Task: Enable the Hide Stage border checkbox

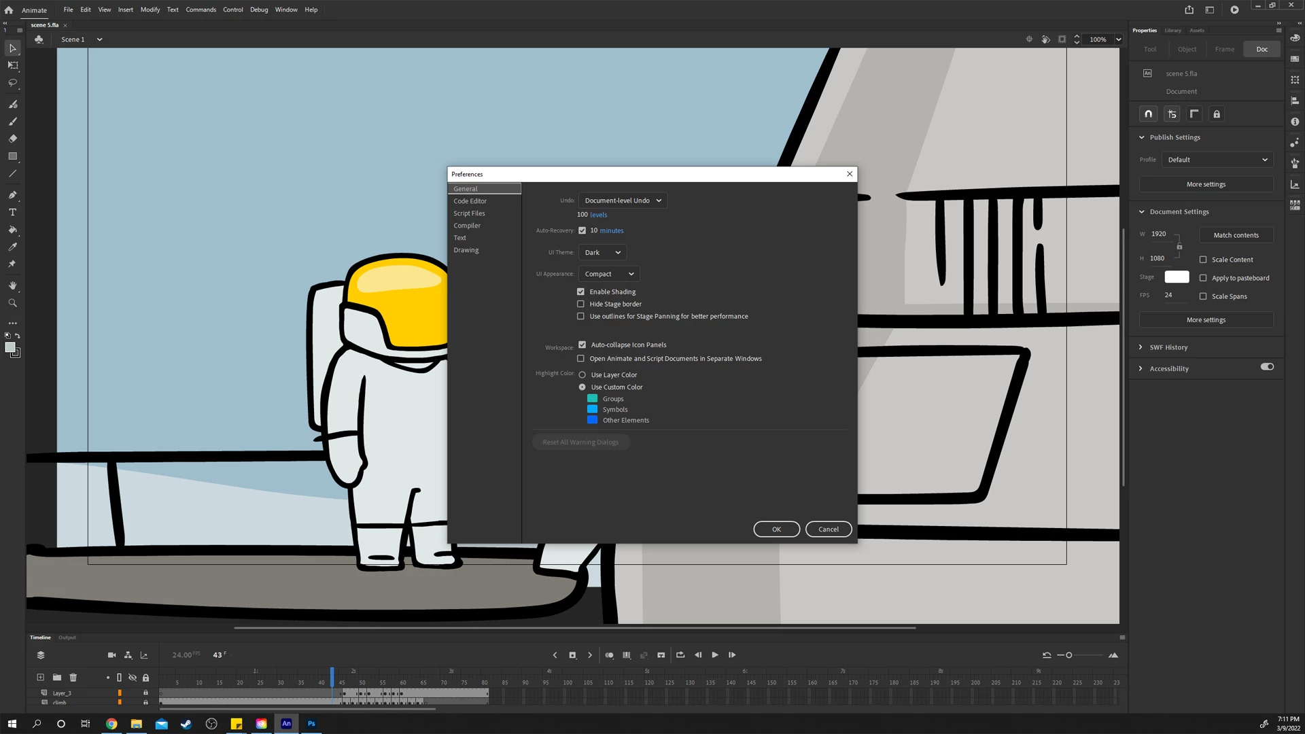Action: click(x=581, y=304)
